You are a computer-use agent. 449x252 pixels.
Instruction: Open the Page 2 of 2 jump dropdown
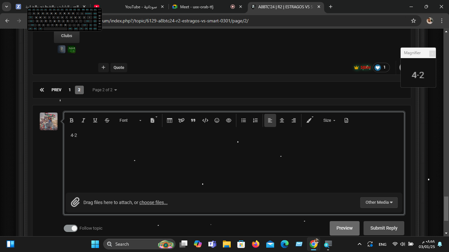105,90
